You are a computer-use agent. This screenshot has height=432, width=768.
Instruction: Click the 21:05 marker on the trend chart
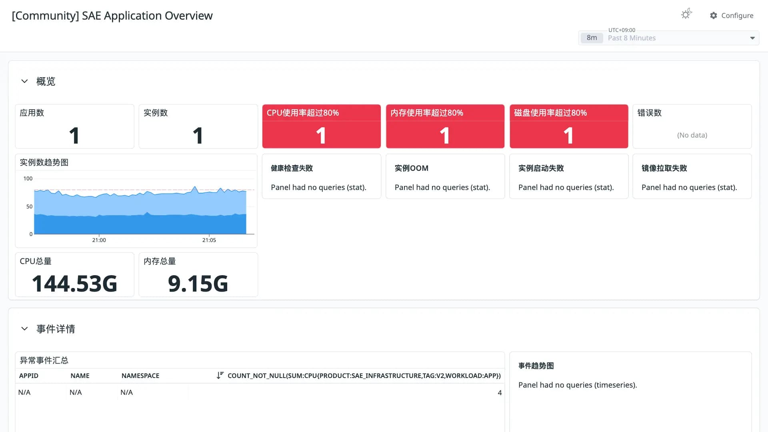(x=209, y=240)
